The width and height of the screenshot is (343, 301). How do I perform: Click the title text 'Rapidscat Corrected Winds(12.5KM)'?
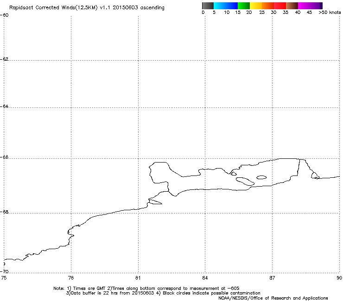(53, 8)
